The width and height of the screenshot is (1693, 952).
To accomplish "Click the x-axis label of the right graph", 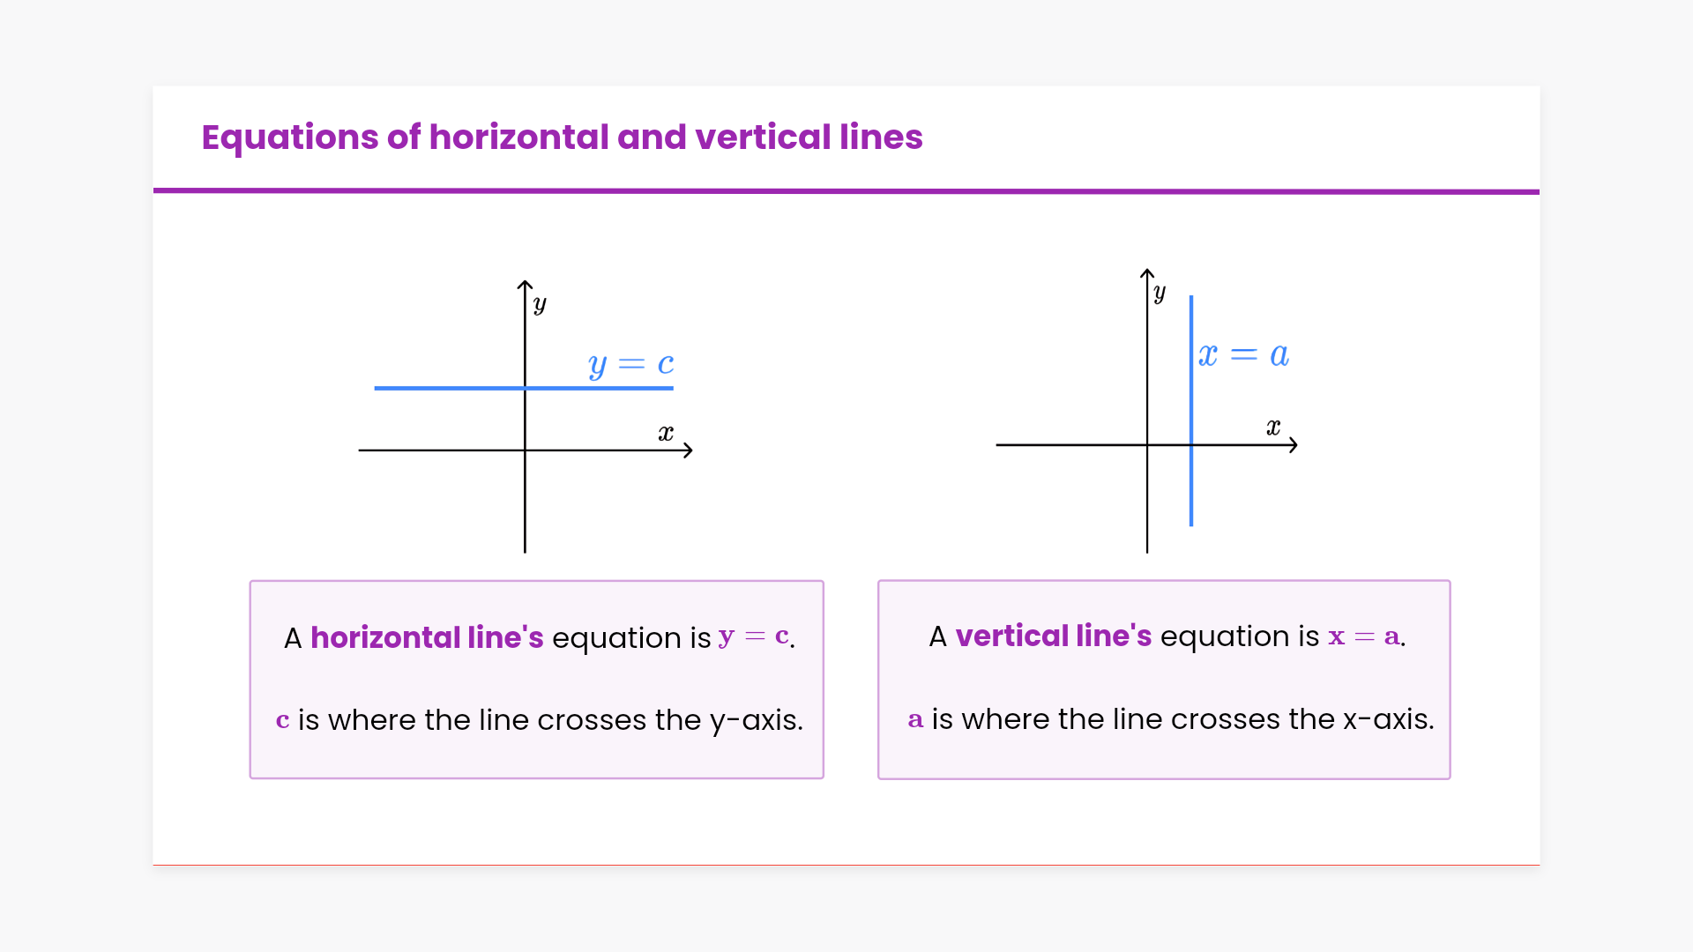I will pos(1273,428).
